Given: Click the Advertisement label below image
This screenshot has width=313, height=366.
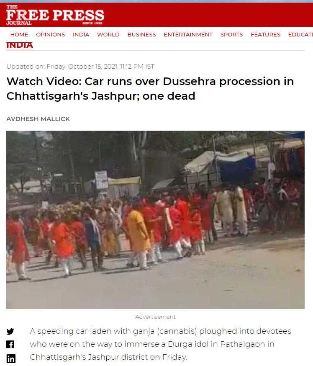Looking at the screenshot, I should [x=155, y=317].
